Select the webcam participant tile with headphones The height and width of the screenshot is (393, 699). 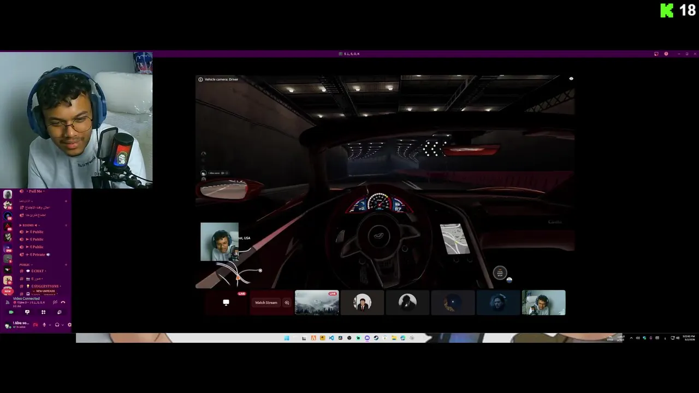pyautogui.click(x=544, y=302)
